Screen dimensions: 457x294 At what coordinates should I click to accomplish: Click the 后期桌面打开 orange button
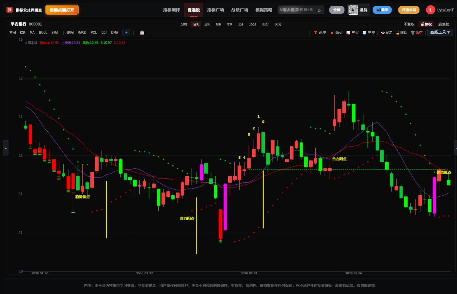point(62,10)
